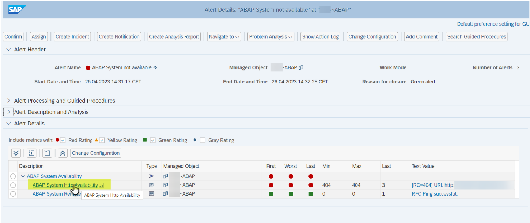Click green Worst rating in ABAP System Remote row

coord(291,194)
